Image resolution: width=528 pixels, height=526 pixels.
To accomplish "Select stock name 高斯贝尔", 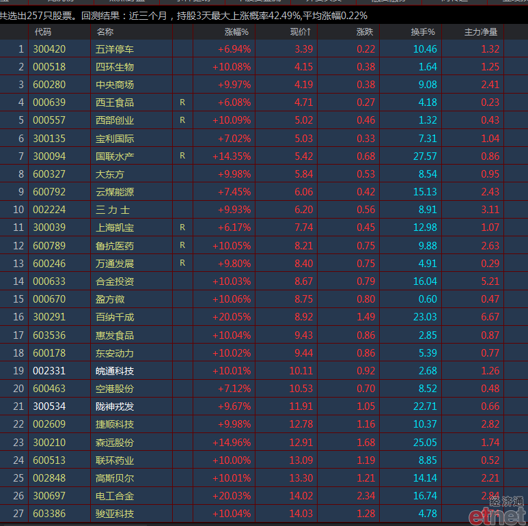I will [x=115, y=478].
